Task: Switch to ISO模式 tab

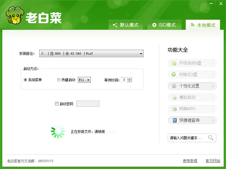Action: click(164, 25)
